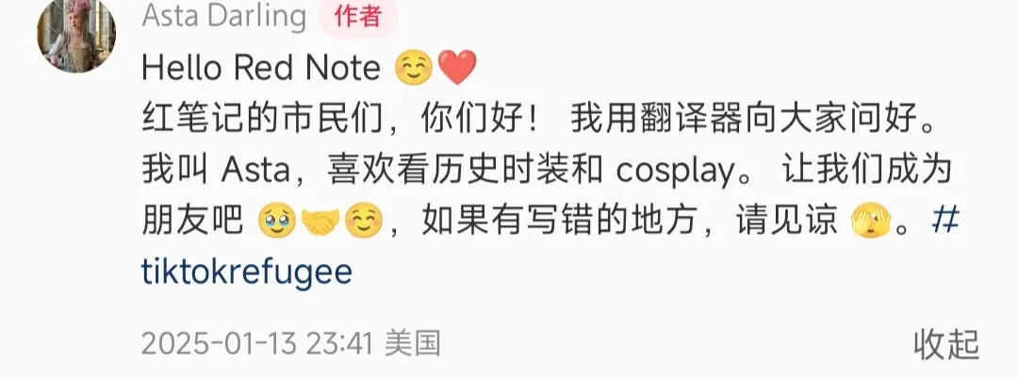
Task: Click the blue # hashtag symbol
Action: tap(946, 223)
